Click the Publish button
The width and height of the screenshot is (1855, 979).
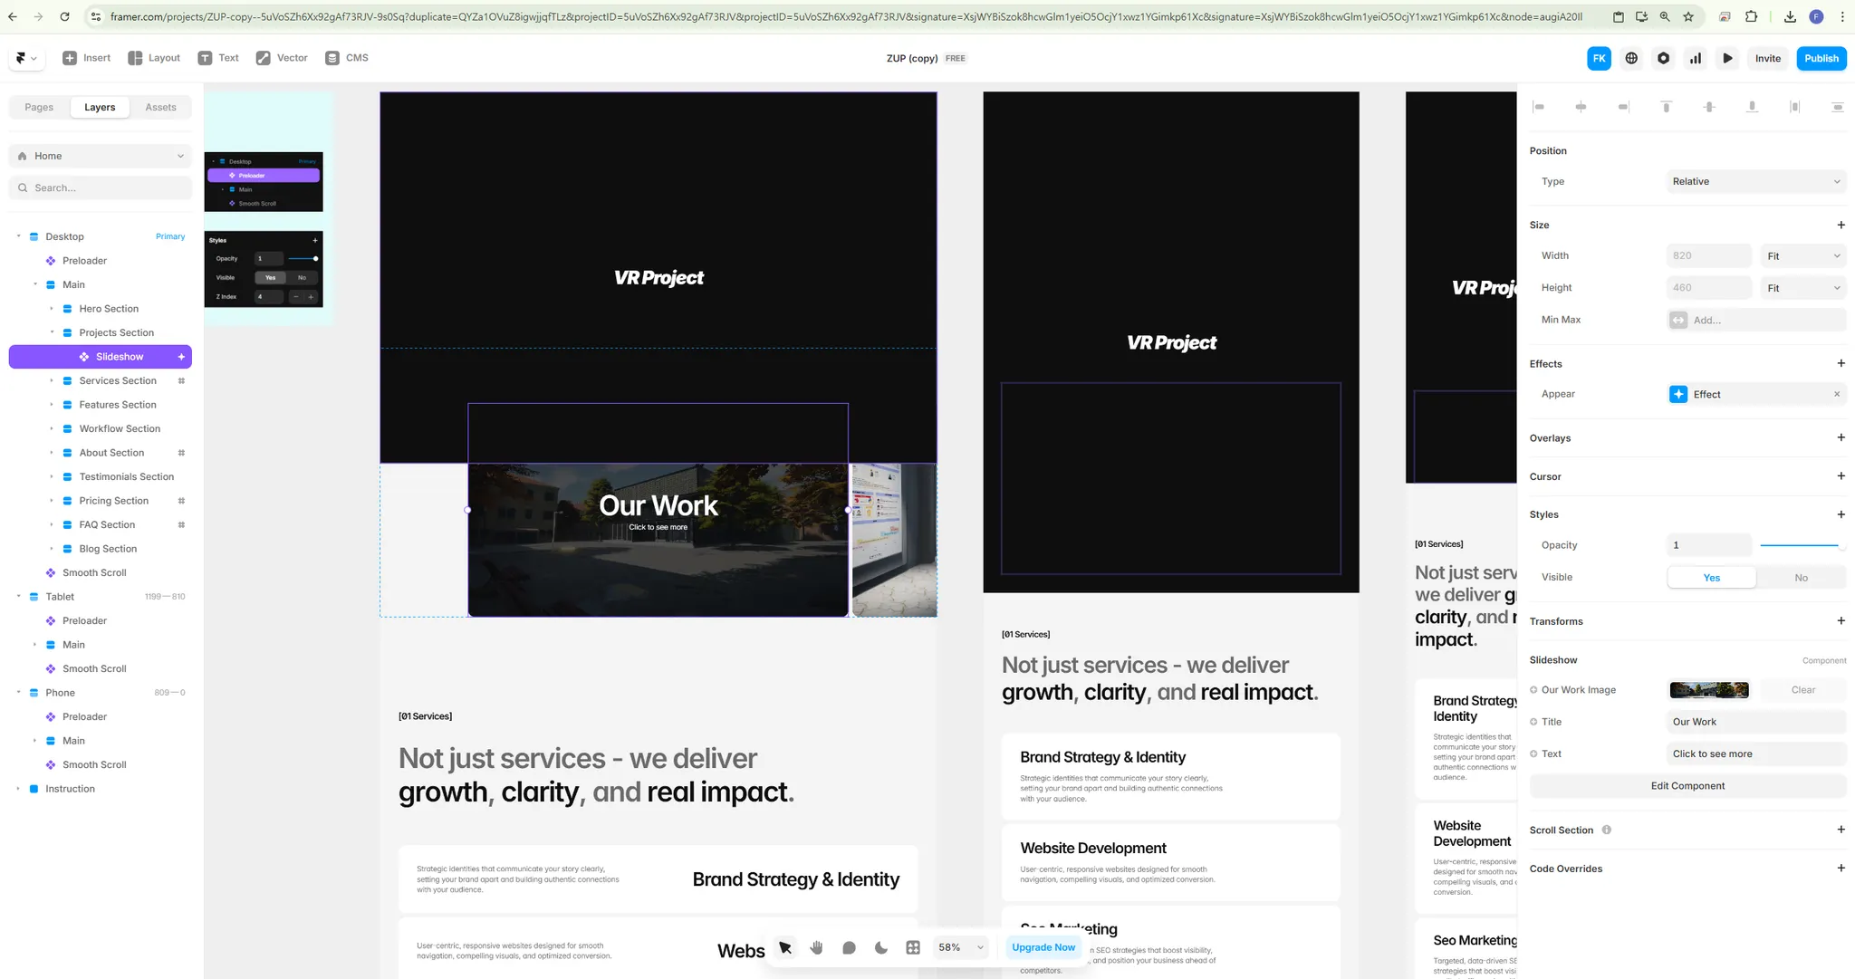pos(1821,58)
